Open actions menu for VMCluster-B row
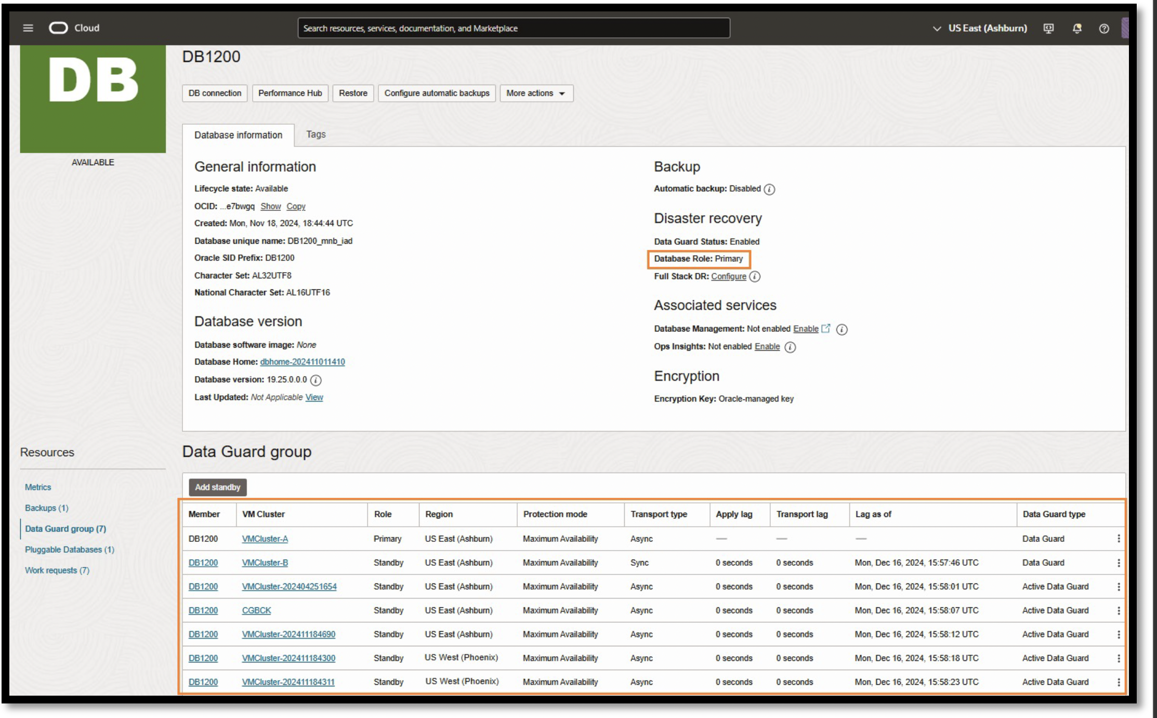This screenshot has height=718, width=1157. 1119,563
